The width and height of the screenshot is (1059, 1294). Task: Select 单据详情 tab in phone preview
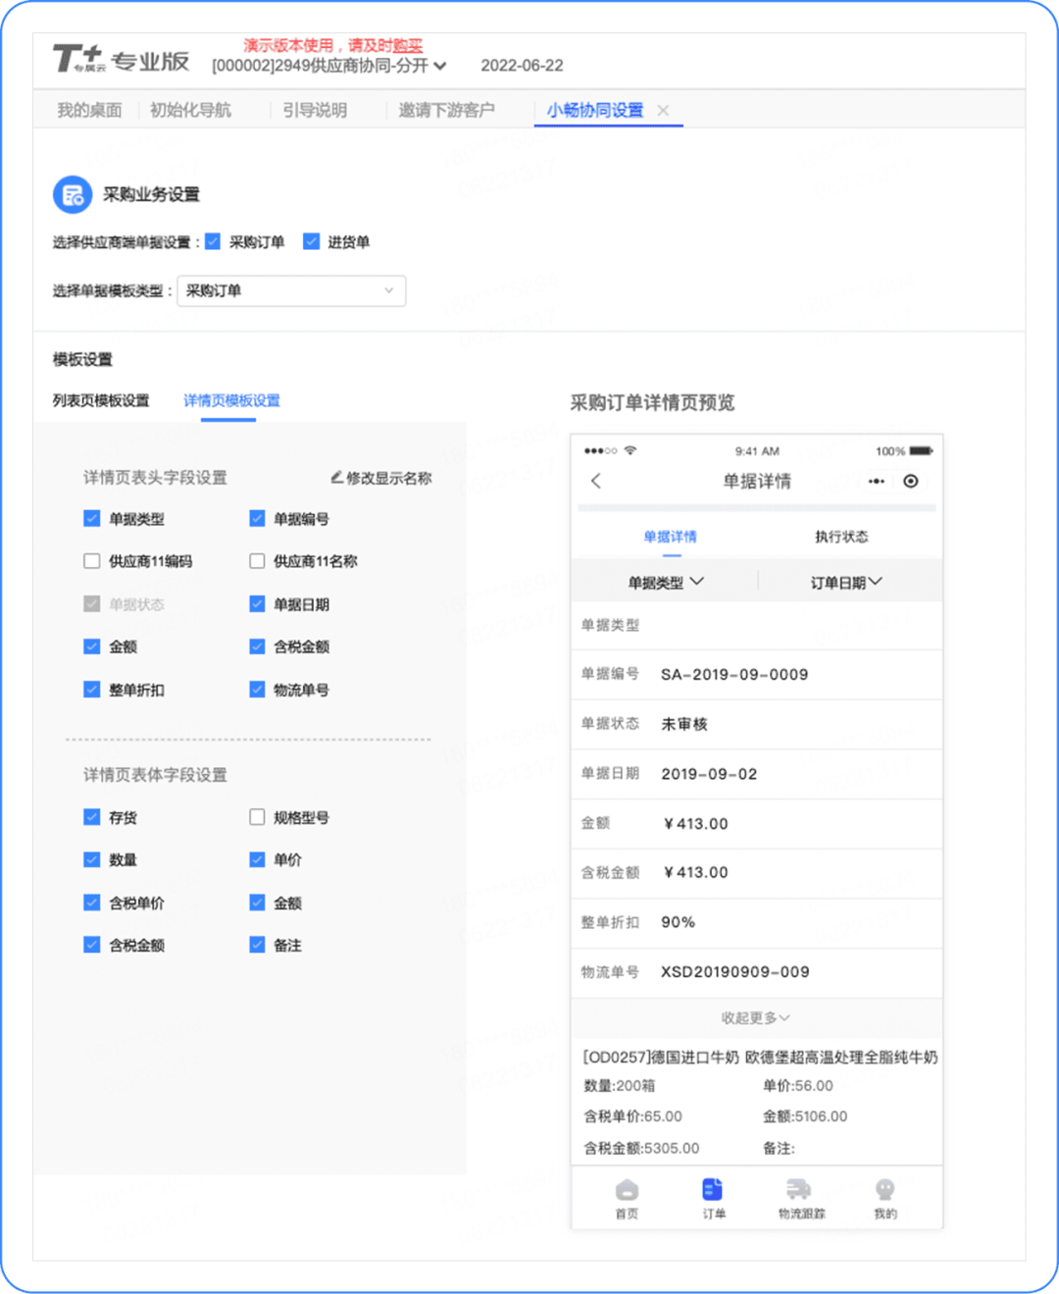[x=670, y=537]
